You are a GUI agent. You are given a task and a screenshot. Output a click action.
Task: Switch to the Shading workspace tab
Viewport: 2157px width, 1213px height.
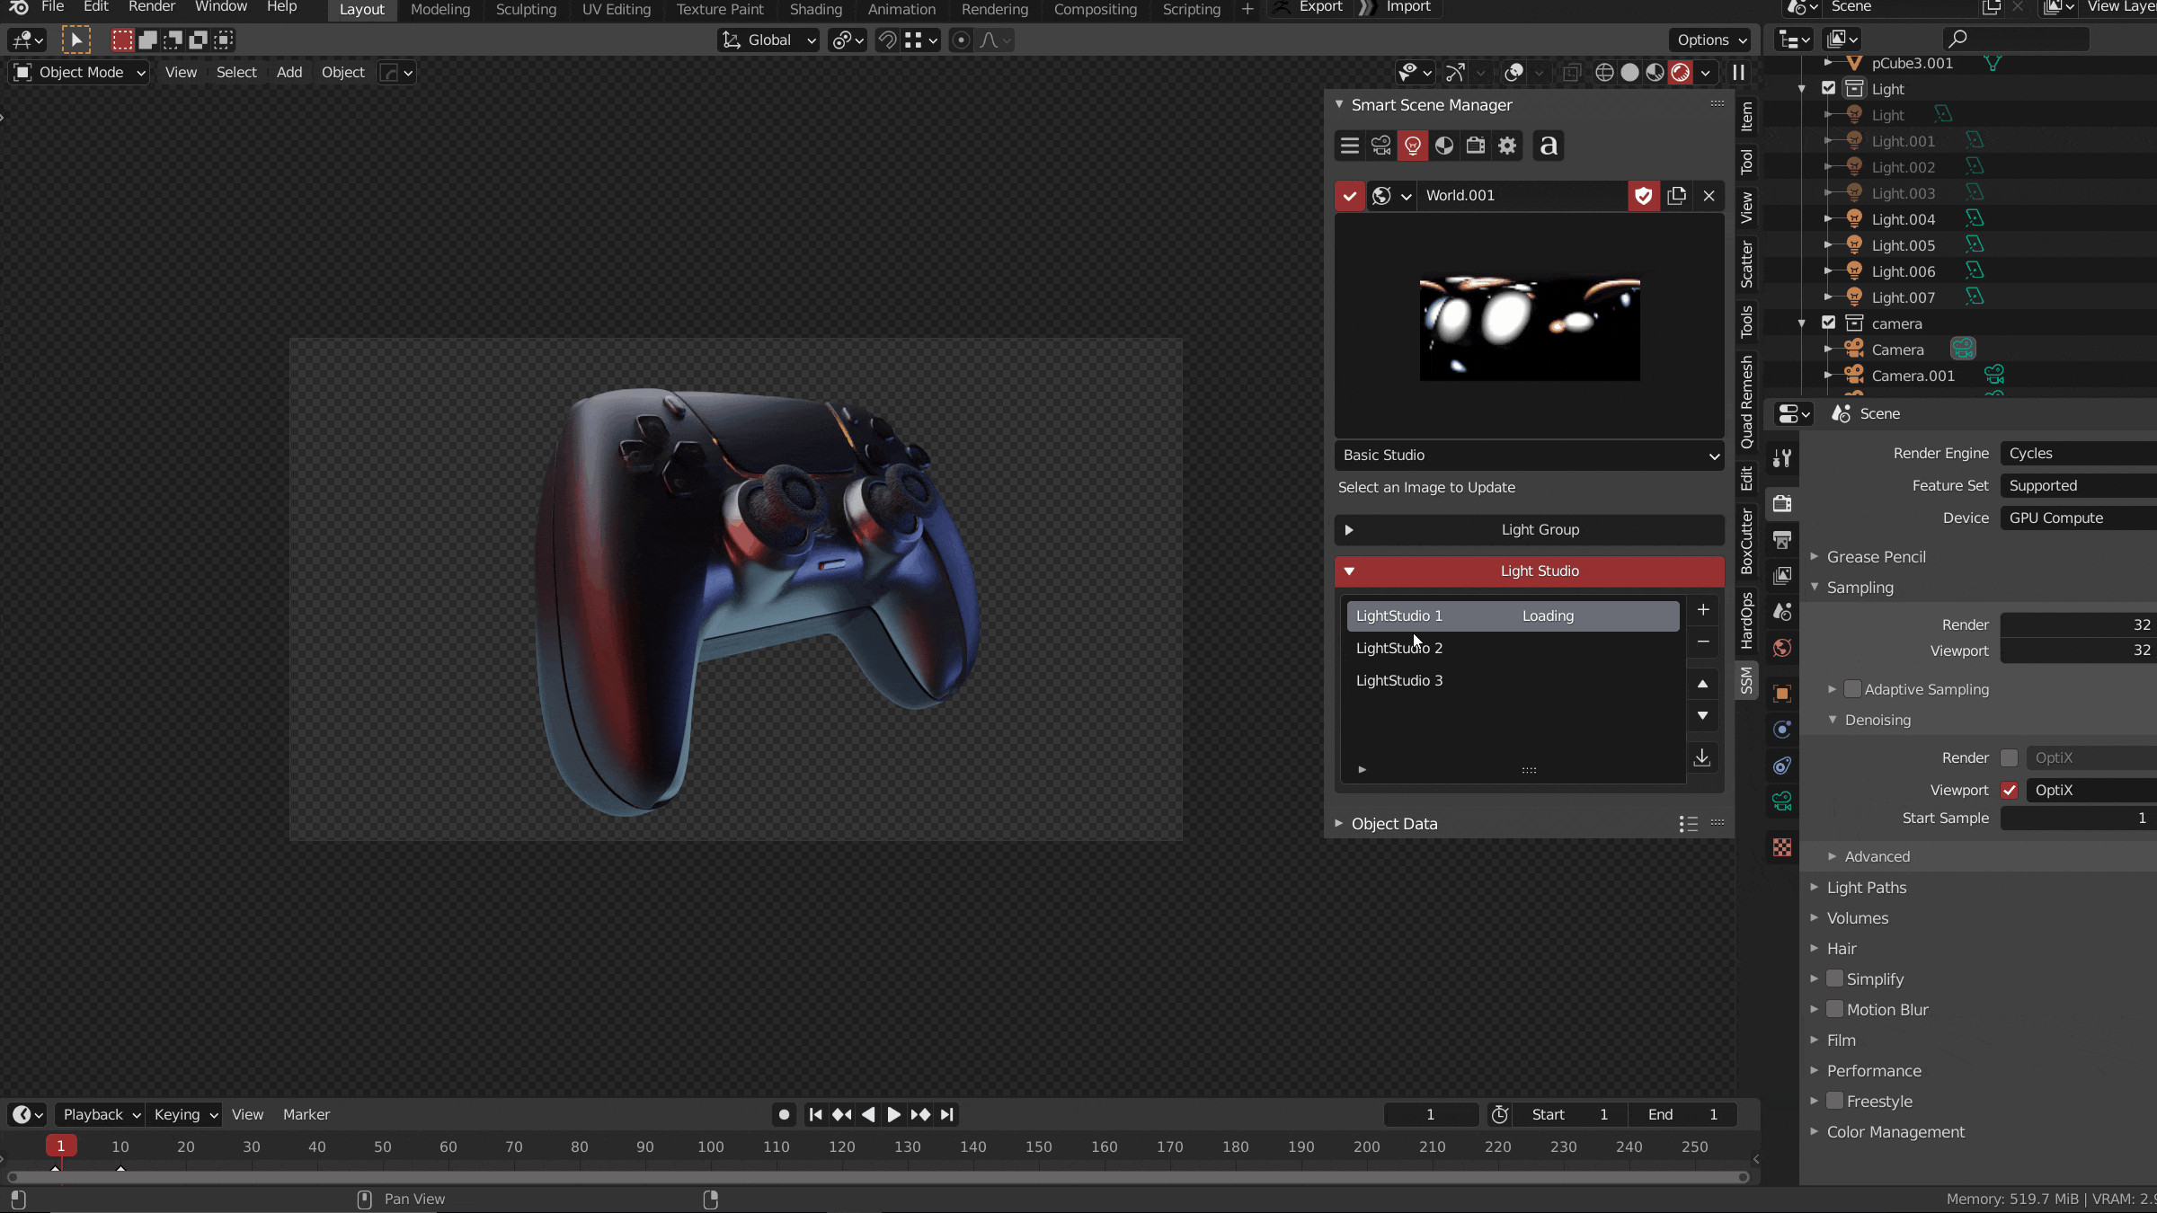click(x=815, y=10)
